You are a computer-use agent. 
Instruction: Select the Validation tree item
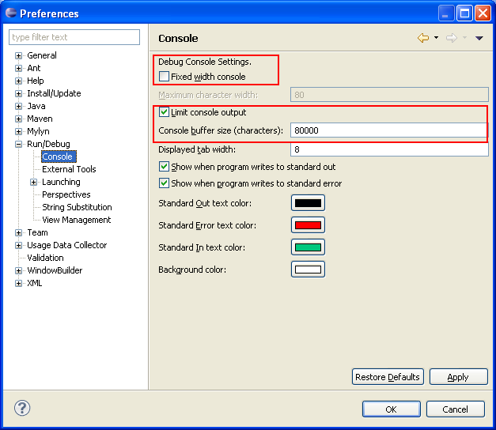(x=45, y=258)
